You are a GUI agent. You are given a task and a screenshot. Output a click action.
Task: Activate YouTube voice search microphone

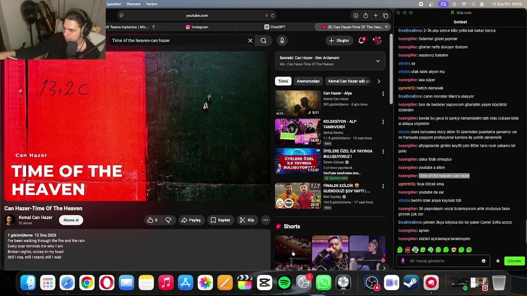click(282, 40)
